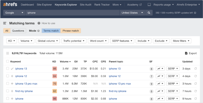Open Academy external link
Viewport: 203px width, 103px height.
pos(134,5)
